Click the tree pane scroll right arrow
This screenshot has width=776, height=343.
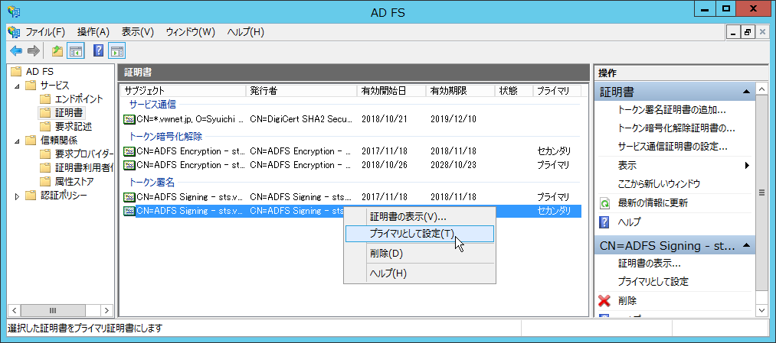tap(107, 310)
